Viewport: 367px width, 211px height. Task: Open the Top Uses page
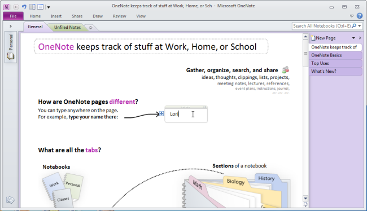coord(335,63)
